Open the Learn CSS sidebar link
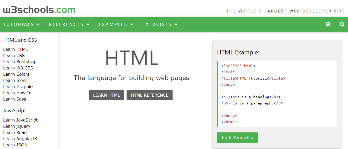348x149 pixels. (x=14, y=55)
